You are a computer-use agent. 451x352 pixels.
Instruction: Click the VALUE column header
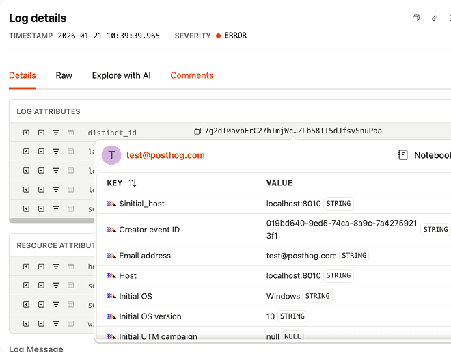(x=279, y=183)
